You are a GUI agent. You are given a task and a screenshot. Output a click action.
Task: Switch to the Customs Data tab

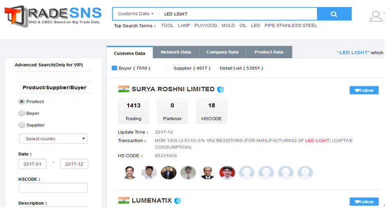130,53
